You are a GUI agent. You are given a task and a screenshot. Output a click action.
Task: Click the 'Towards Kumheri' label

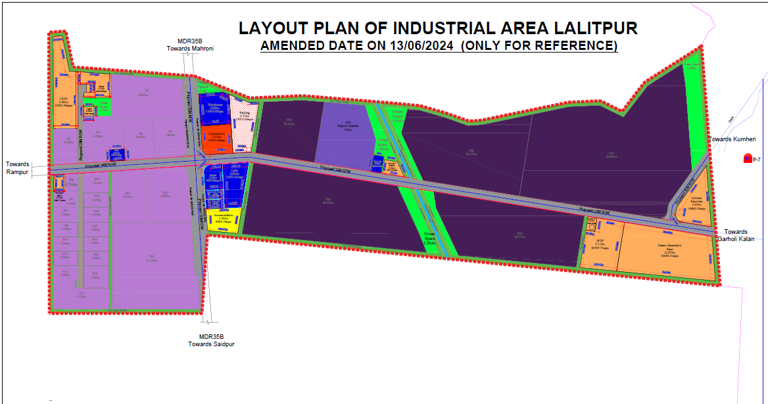732,139
